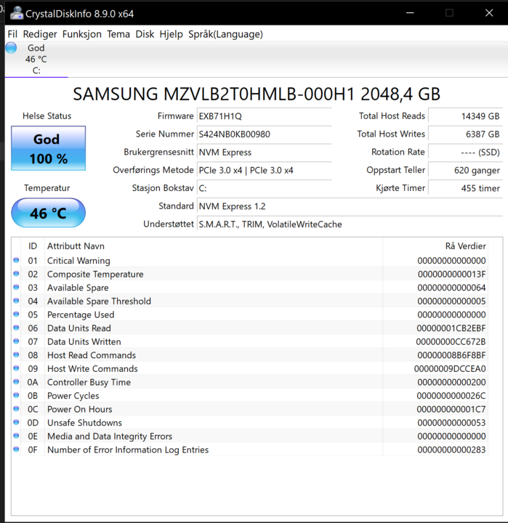Click the status dot for Data Units Read

point(16,328)
